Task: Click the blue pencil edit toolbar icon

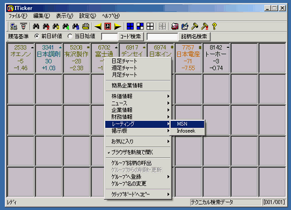Action: (185, 26)
